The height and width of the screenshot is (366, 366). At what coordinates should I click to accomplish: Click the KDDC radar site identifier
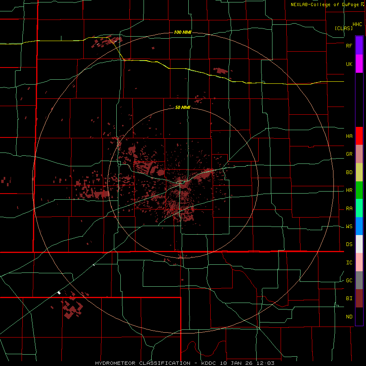(x=209, y=363)
